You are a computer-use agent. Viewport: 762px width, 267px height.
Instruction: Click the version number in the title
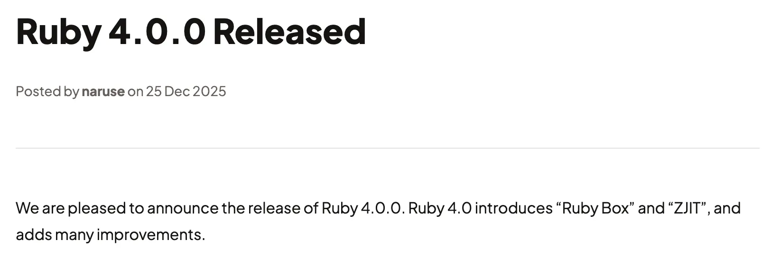157,32
